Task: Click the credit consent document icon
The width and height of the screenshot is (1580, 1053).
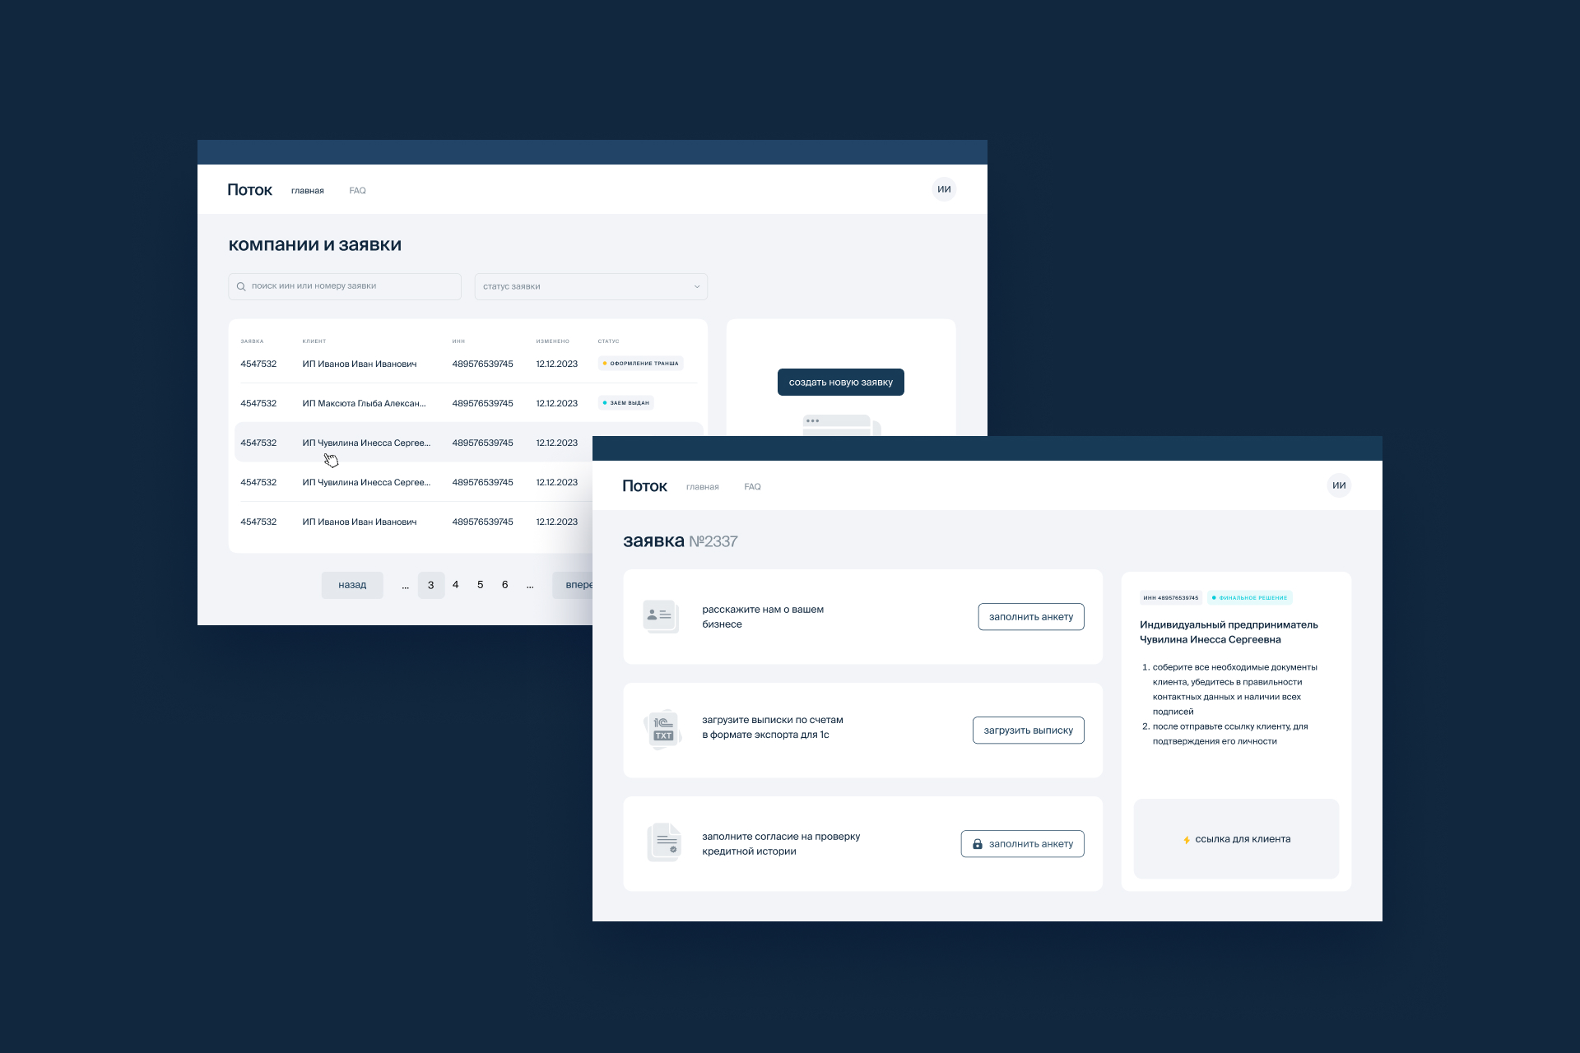Action: click(x=664, y=842)
